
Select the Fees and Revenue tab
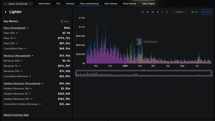(x=89, y=4)
